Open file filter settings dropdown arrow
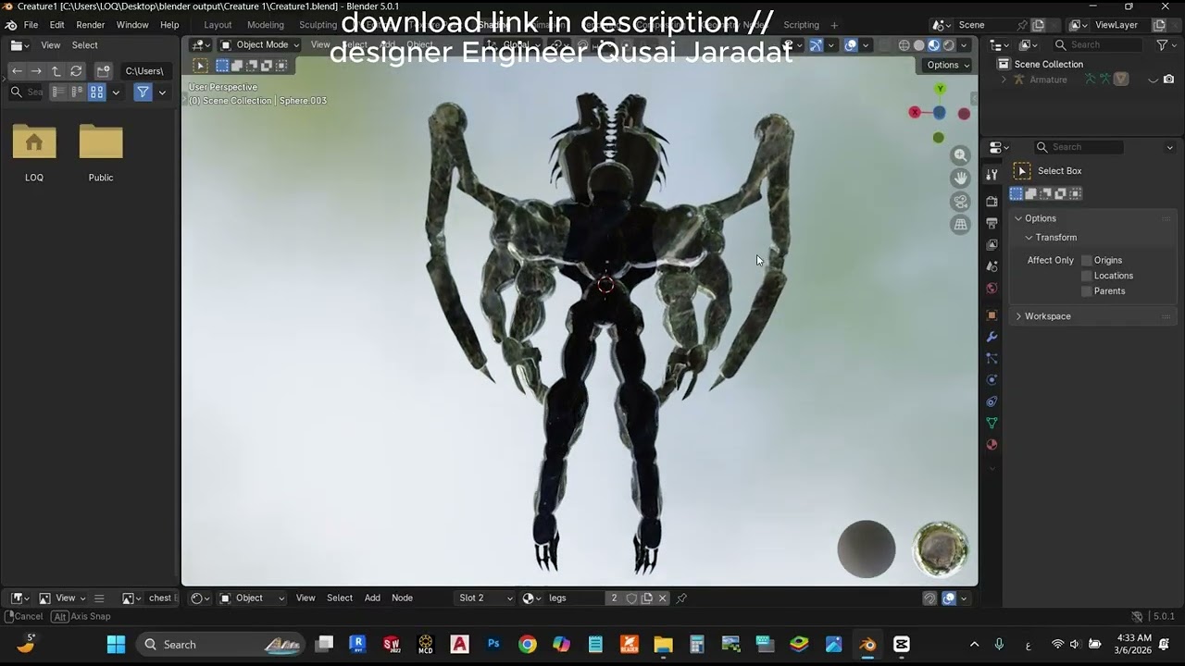Image resolution: width=1185 pixels, height=666 pixels. click(162, 92)
